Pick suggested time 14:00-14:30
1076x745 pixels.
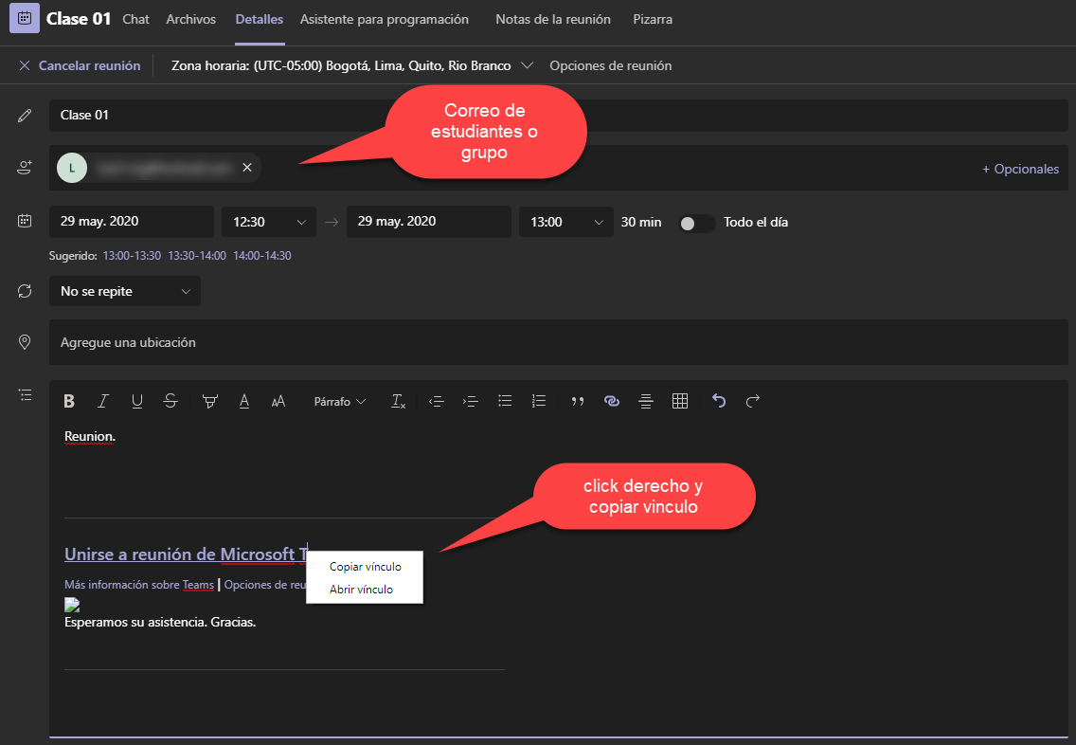tap(262, 255)
